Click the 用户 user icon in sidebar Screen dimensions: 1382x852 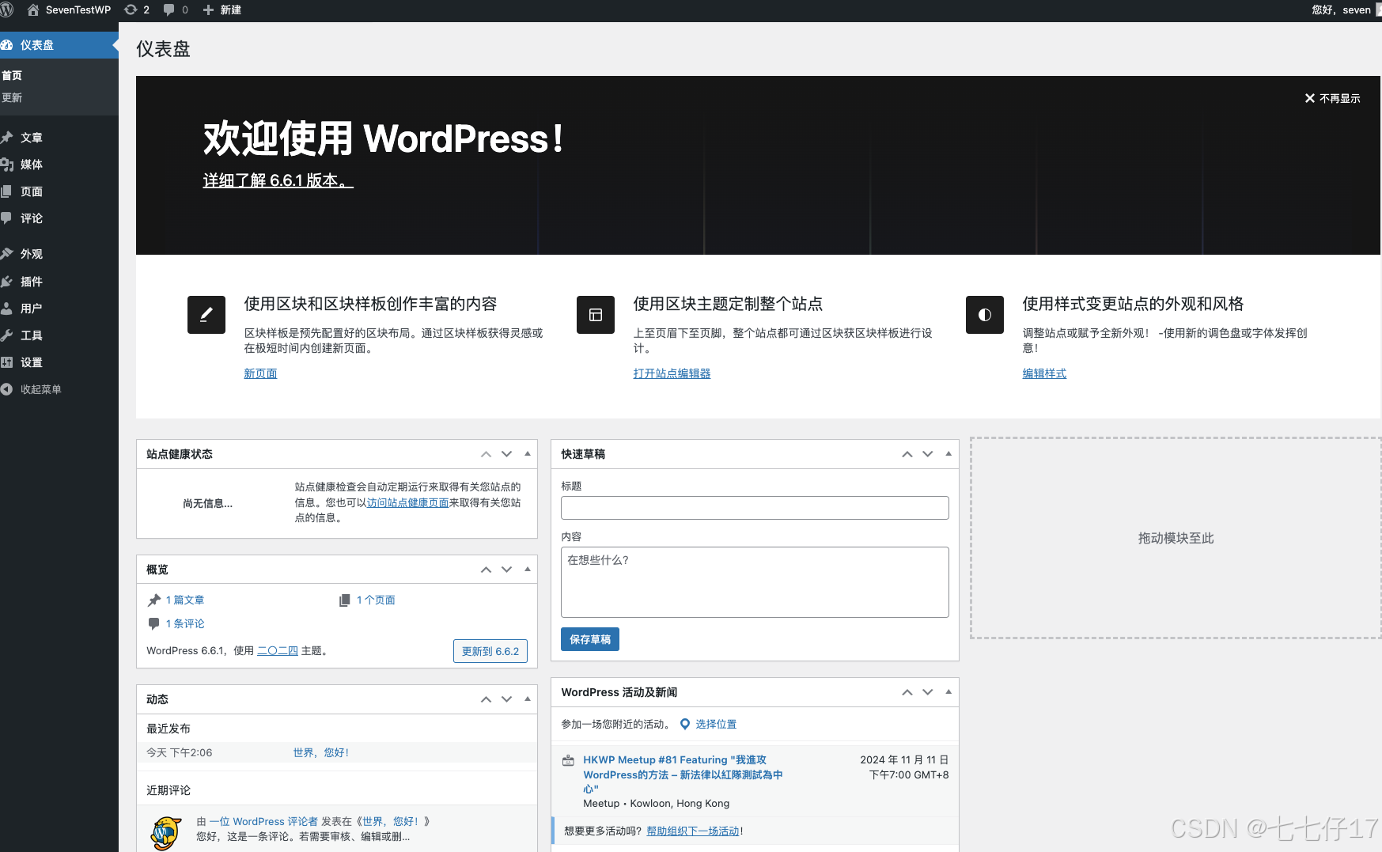tap(6, 309)
